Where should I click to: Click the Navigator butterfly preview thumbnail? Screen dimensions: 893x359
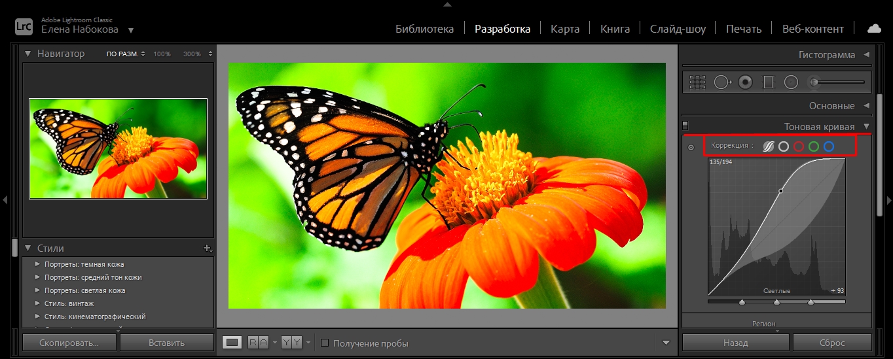pyautogui.click(x=118, y=148)
